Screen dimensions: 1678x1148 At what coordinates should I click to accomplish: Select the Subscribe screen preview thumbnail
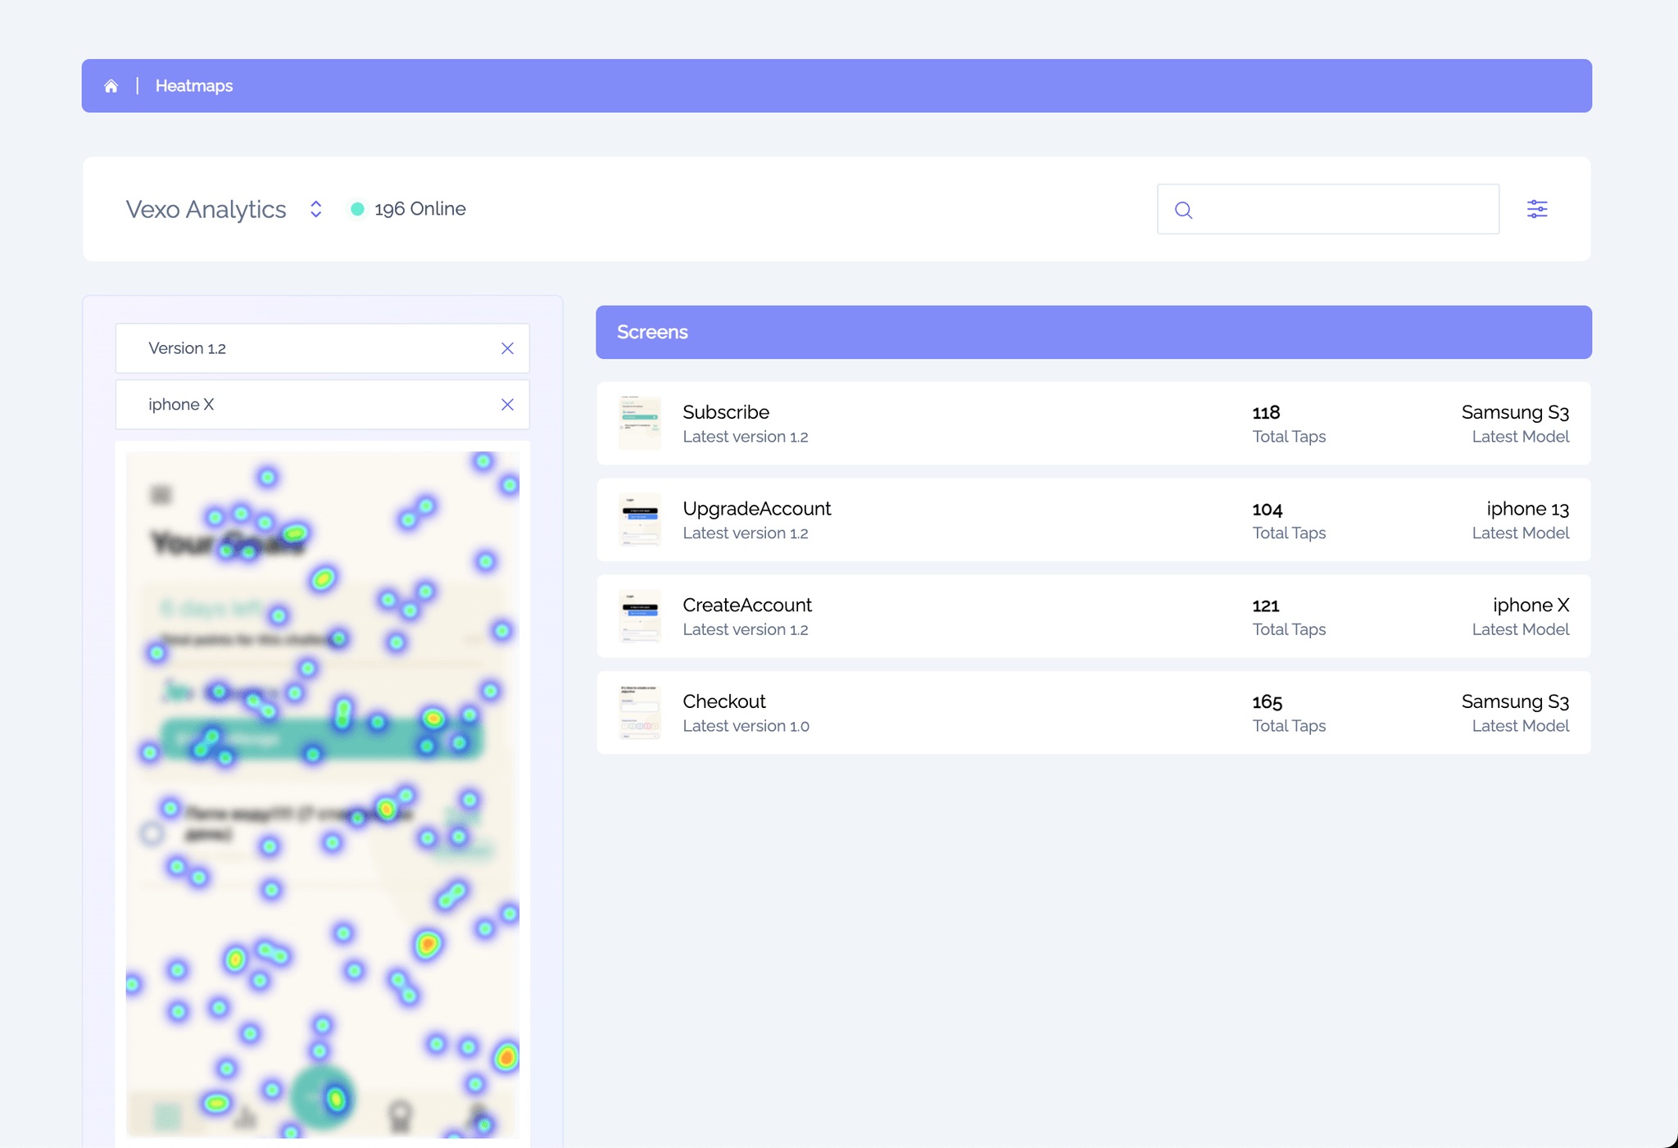tap(640, 422)
